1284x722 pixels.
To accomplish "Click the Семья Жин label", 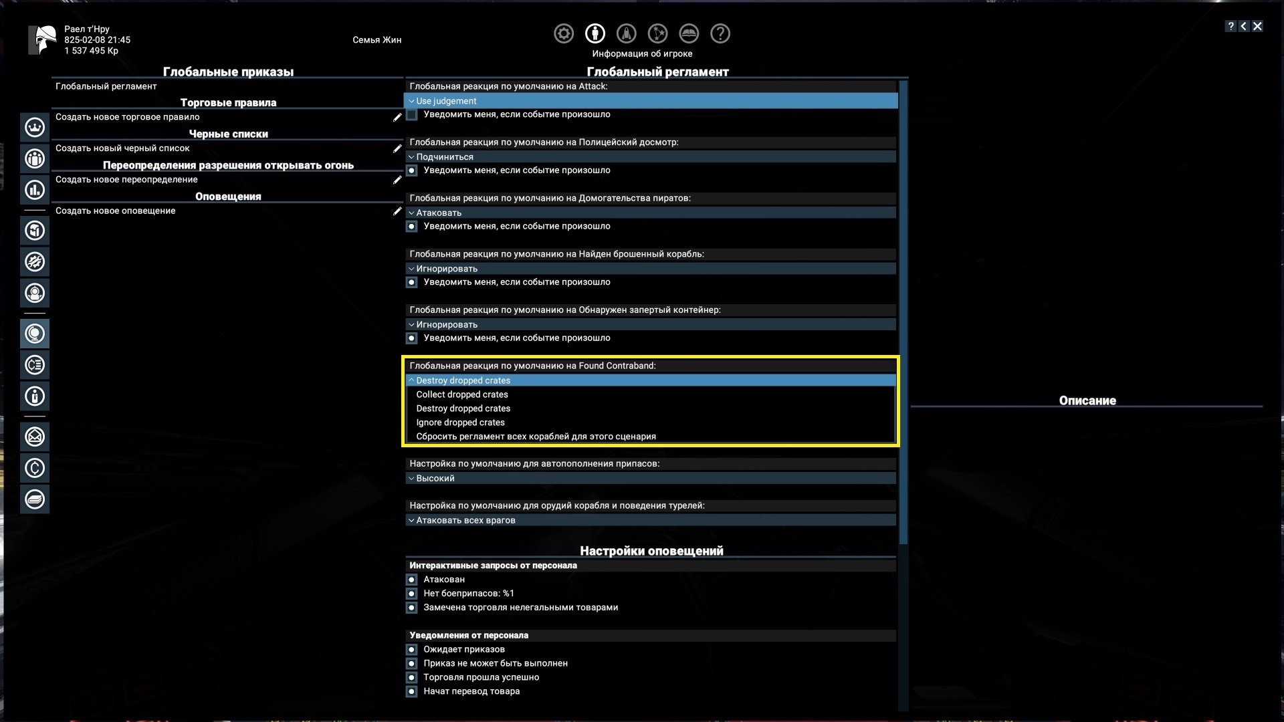I will (x=377, y=40).
